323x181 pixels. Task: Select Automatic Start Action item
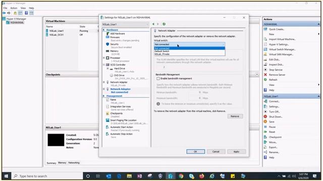(x=121, y=127)
